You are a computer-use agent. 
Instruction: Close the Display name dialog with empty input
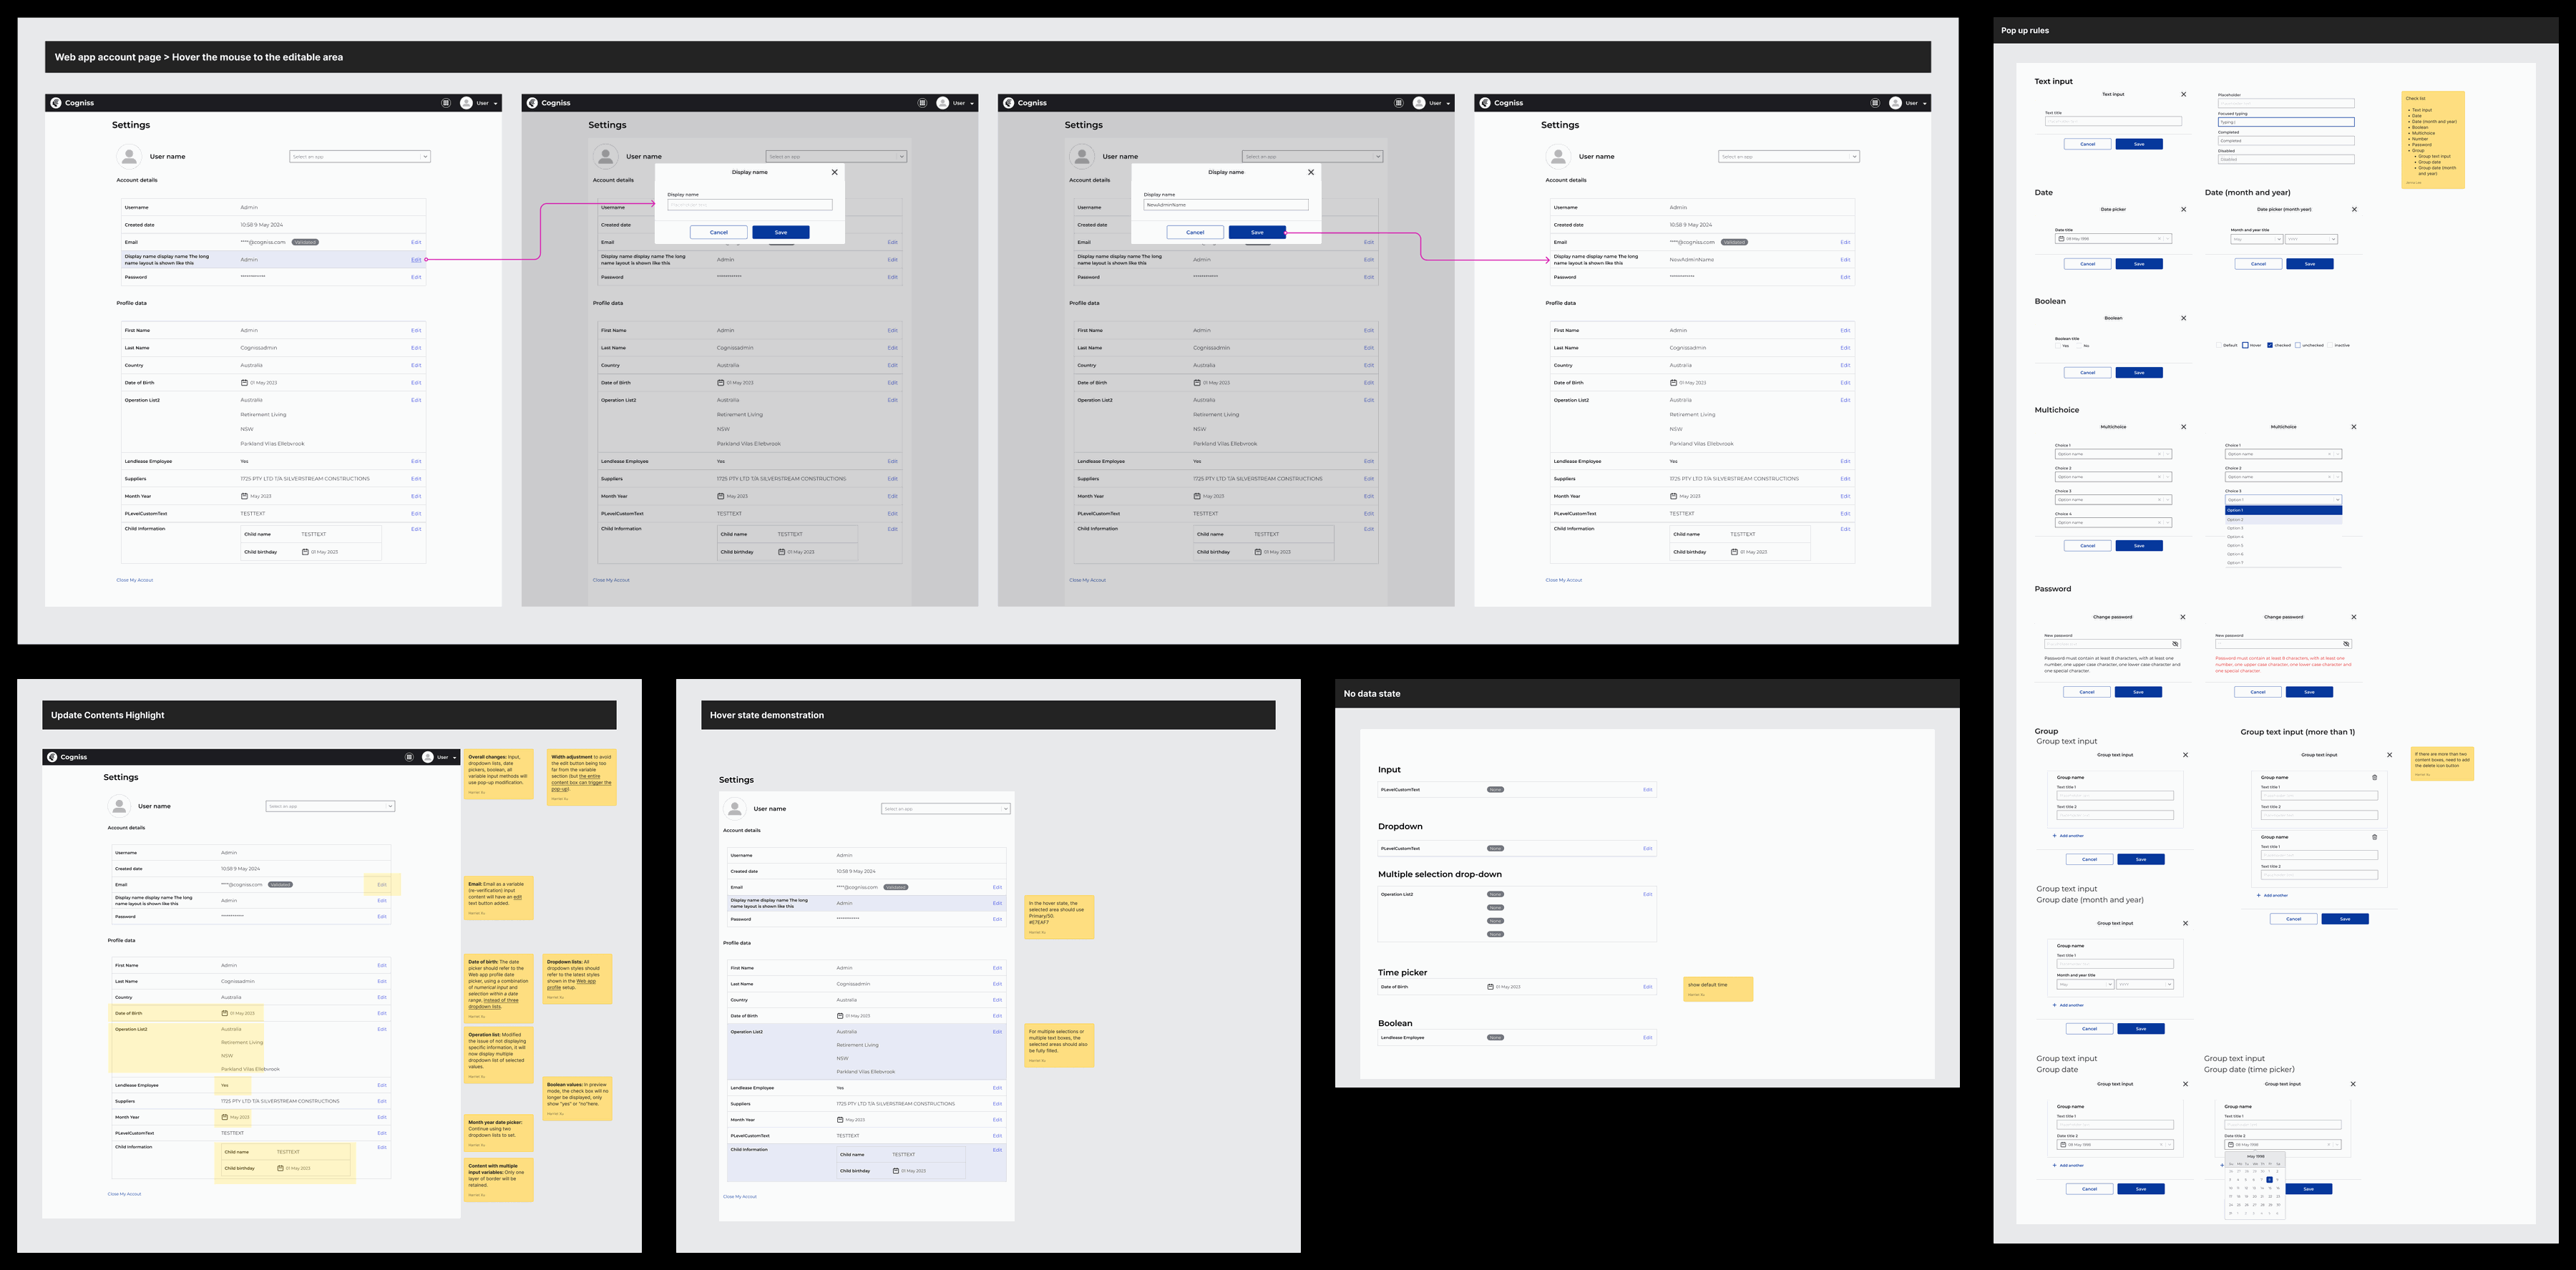[x=835, y=172]
